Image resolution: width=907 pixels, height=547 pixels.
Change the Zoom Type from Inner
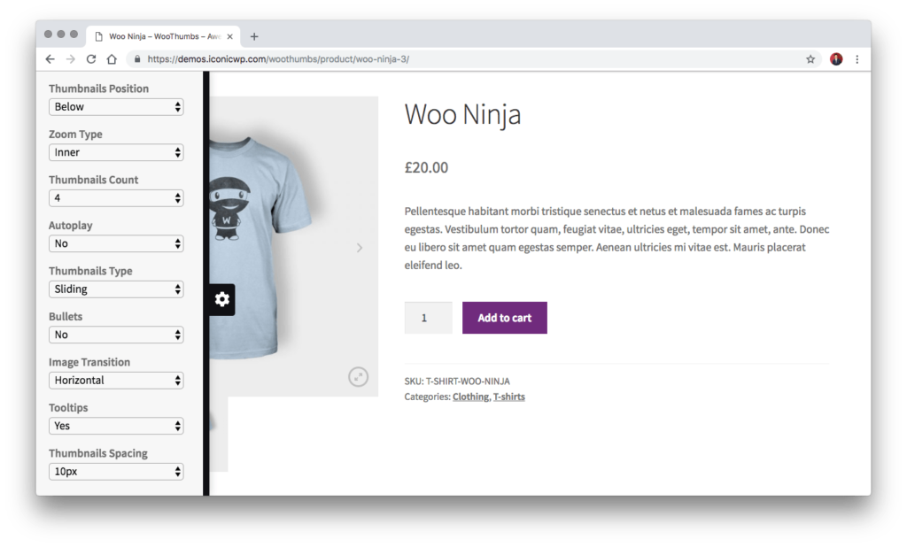point(116,152)
